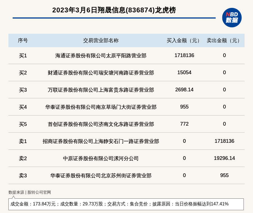The width and height of the screenshot is (253, 213).
Task: Select the 序号 column header
Action: coord(23,40)
